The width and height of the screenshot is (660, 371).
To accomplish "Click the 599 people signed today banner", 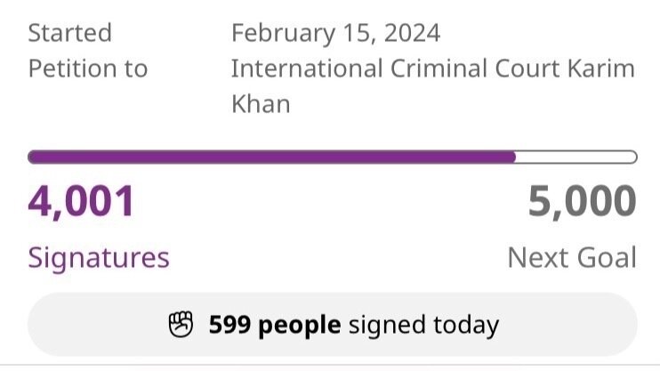I will click(x=333, y=324).
